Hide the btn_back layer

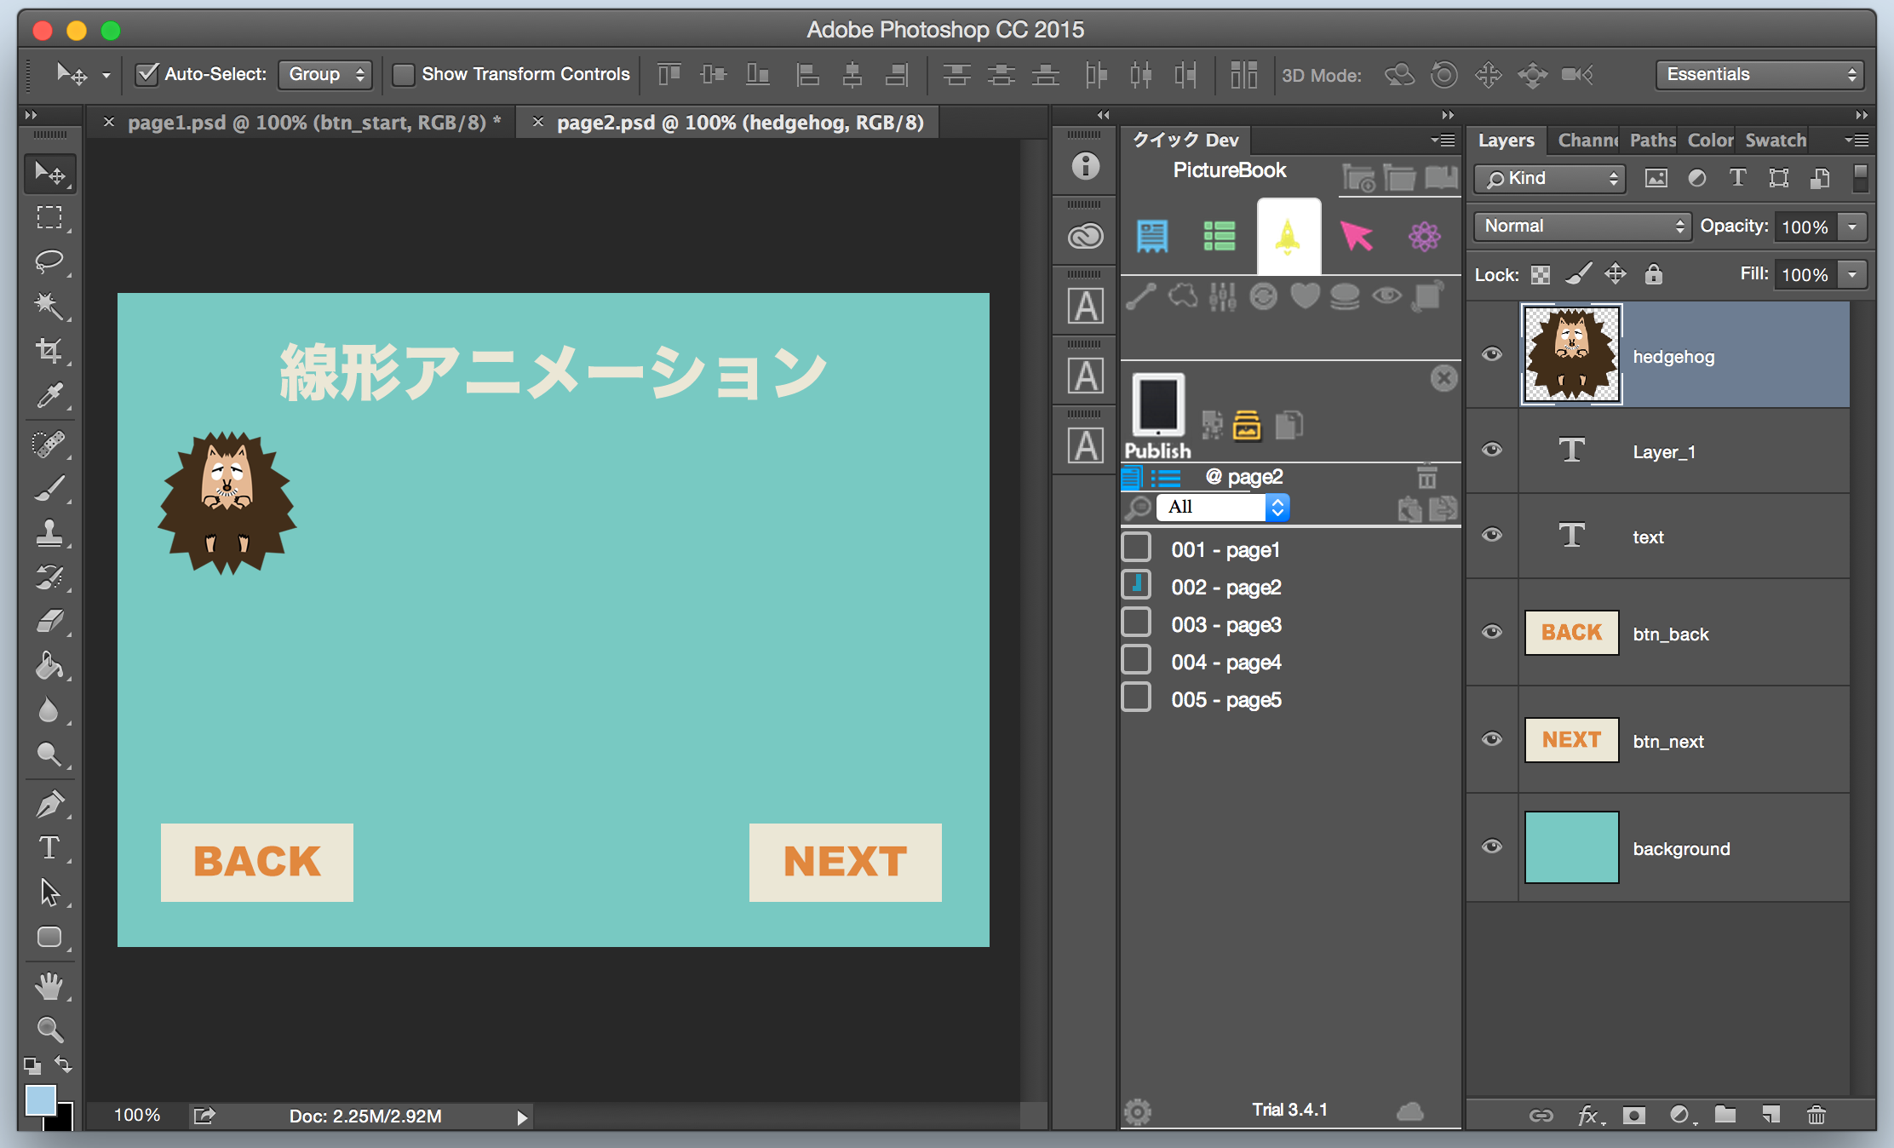(1492, 632)
